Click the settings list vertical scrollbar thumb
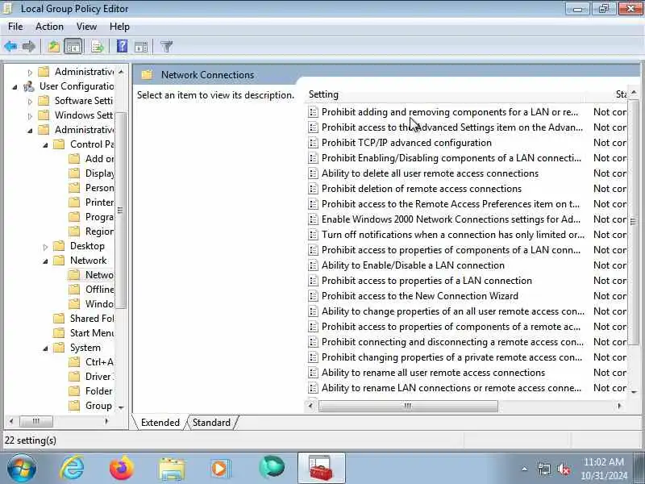 coord(634,223)
